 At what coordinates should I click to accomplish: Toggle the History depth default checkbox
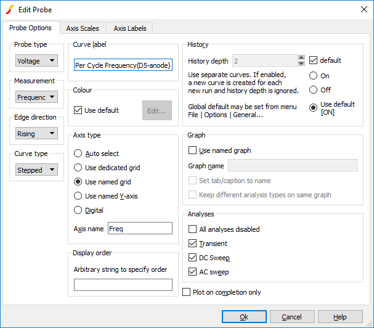[x=314, y=61]
